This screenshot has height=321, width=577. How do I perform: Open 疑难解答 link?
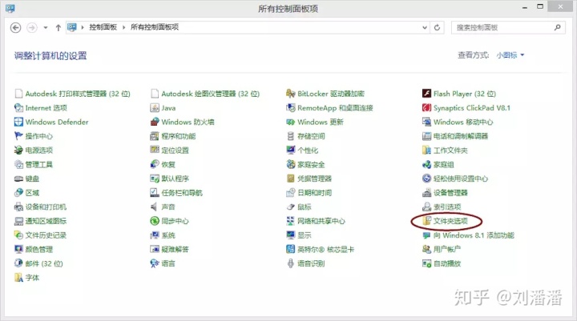tap(175, 249)
